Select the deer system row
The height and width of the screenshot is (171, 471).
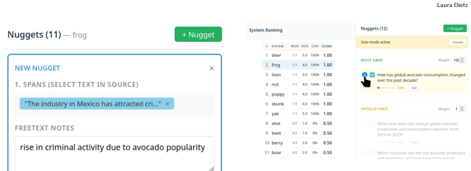coord(298,55)
